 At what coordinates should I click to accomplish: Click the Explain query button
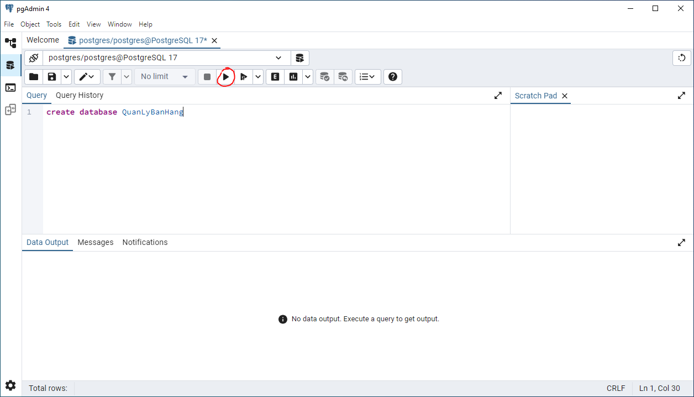pos(275,77)
